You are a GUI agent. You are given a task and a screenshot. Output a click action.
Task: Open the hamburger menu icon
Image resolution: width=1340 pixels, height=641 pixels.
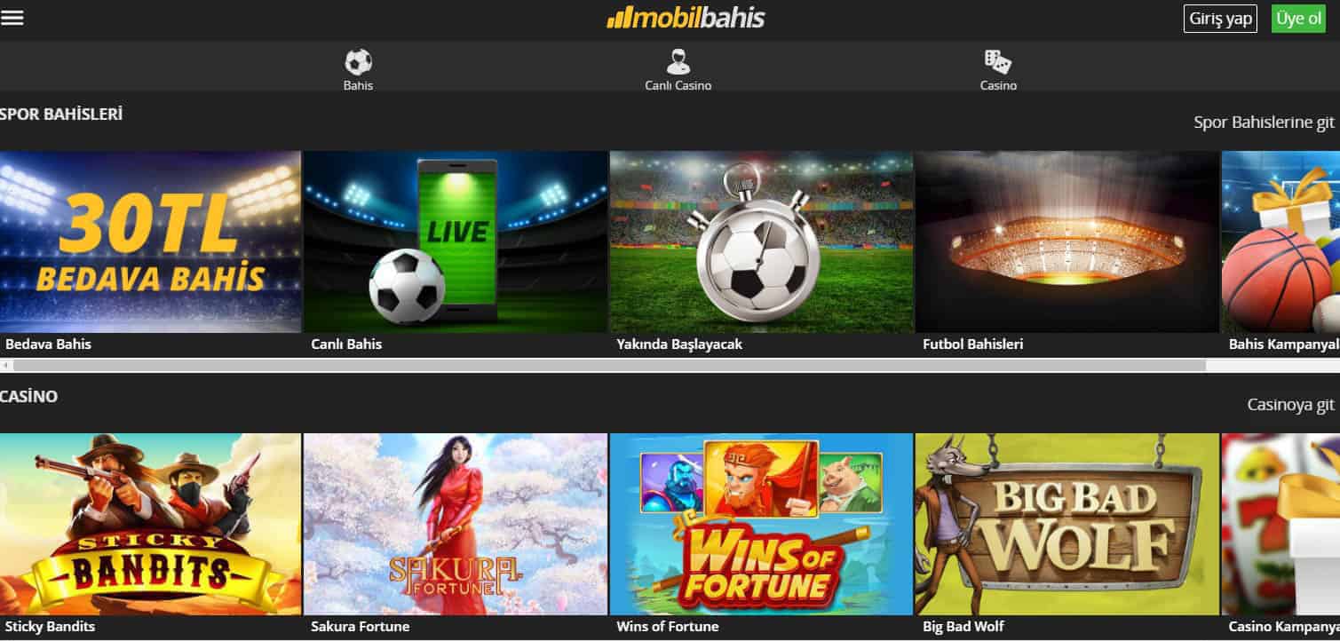[12, 18]
